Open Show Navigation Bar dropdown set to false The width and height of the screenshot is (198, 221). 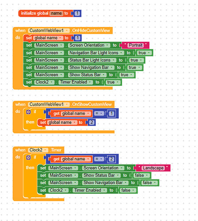(x=105, y=183)
